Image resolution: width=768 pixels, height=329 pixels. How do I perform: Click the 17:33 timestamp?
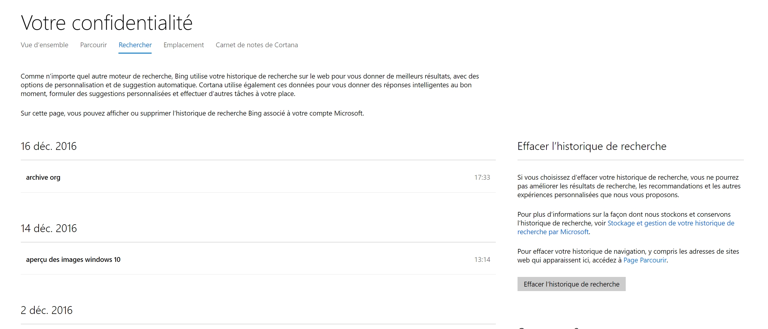pos(482,177)
